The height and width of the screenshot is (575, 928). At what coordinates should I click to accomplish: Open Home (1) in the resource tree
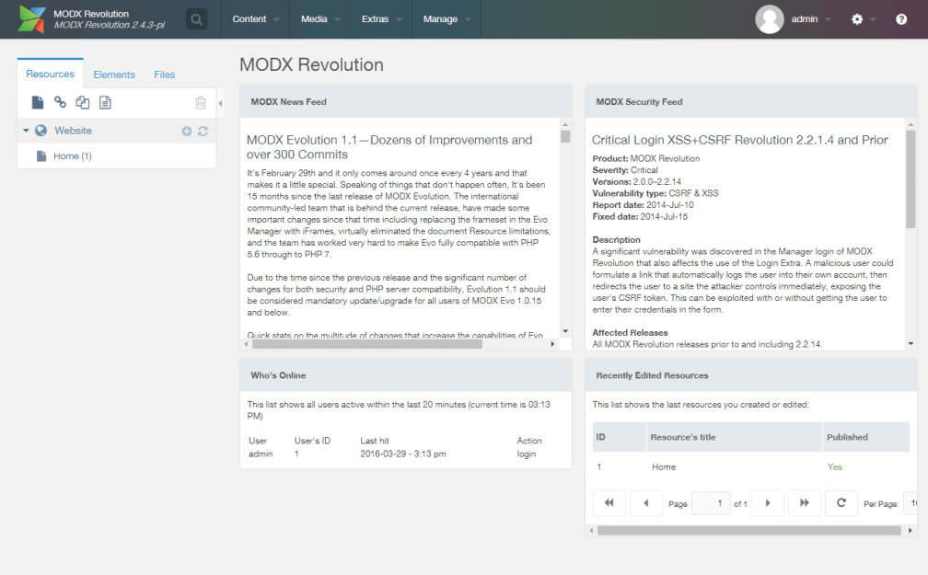[72, 156]
